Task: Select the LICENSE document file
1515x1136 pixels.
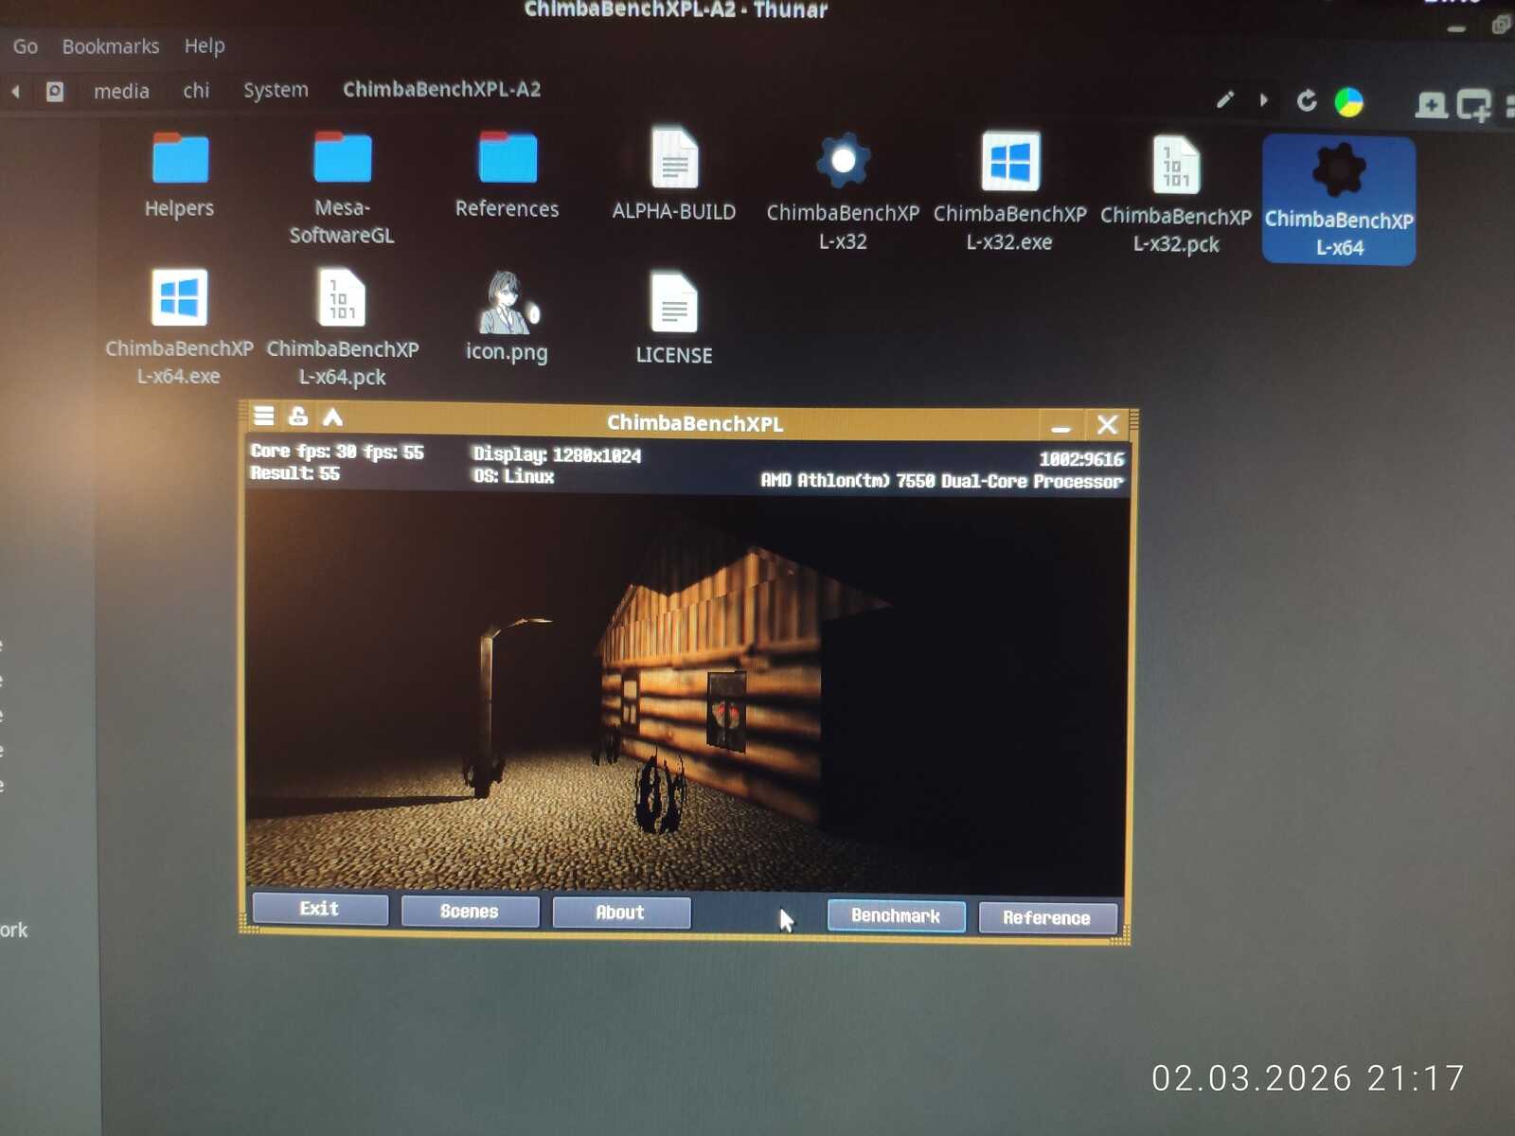Action: coord(674,320)
